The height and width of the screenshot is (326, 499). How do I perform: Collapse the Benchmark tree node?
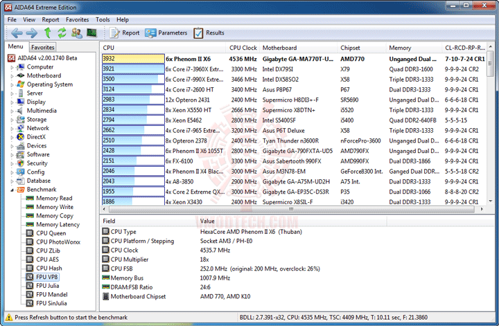pos(12,190)
